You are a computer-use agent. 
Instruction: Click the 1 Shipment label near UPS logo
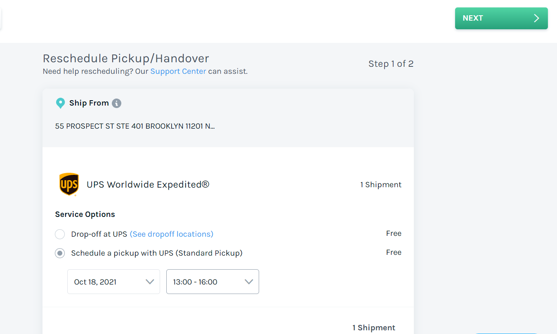tap(381, 184)
